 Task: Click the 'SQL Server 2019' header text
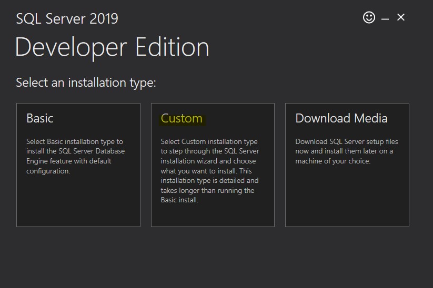click(67, 19)
